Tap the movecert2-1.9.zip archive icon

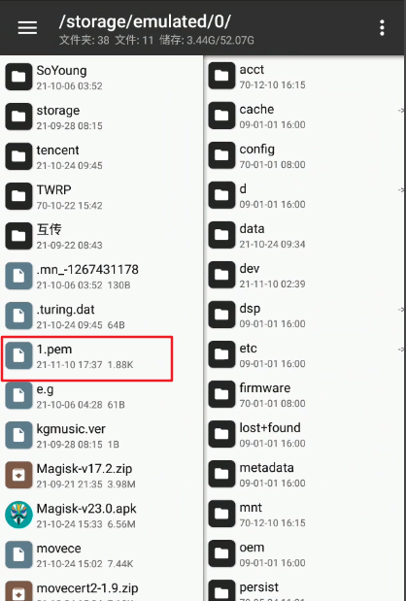18,590
